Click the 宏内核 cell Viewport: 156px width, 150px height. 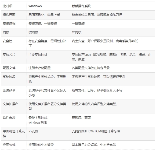click(x=113, y=32)
